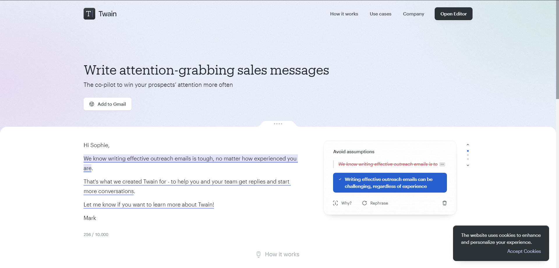559x268 pixels.
Task: Accept the blue checked rewrite suggestion
Action: click(390, 183)
